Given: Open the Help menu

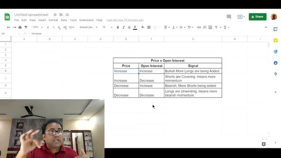Looking at the screenshot, I should click(x=99, y=20).
